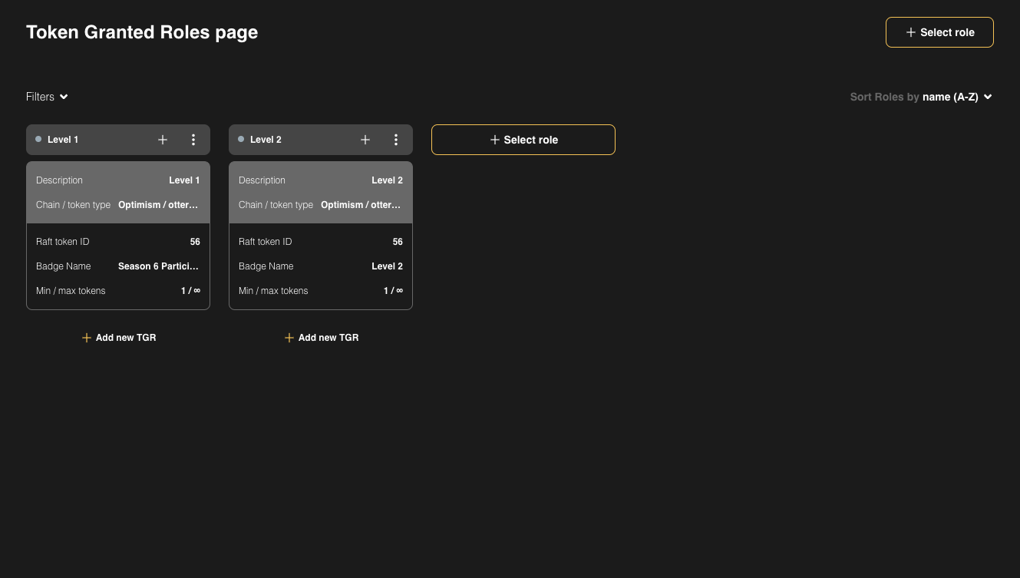Open the Sort Roles by name dropdown
This screenshot has width=1020, height=578.
[x=920, y=97]
